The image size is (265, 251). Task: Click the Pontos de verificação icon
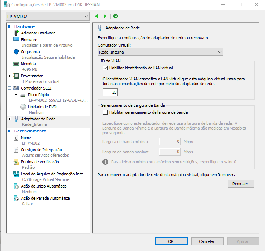(x=16, y=162)
